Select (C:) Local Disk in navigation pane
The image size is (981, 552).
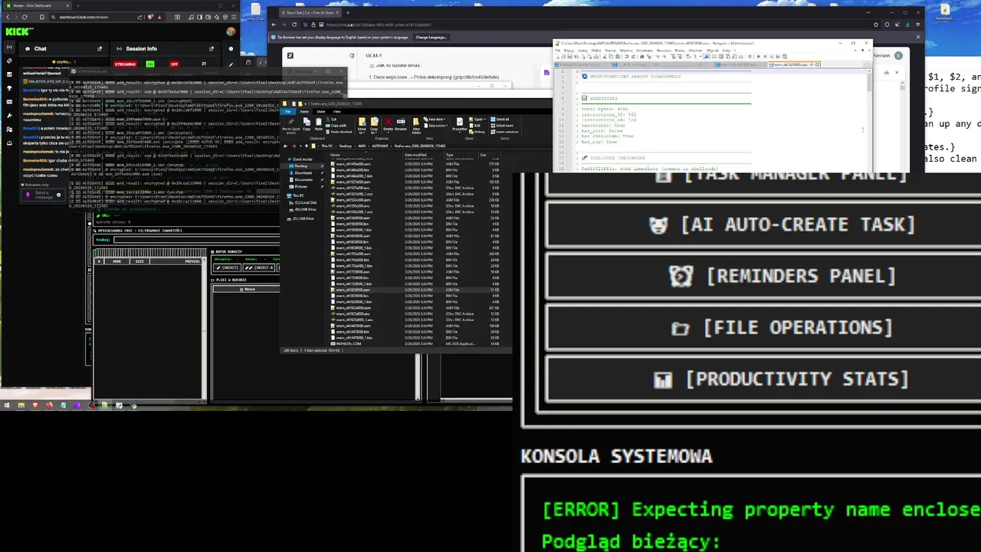[305, 202]
